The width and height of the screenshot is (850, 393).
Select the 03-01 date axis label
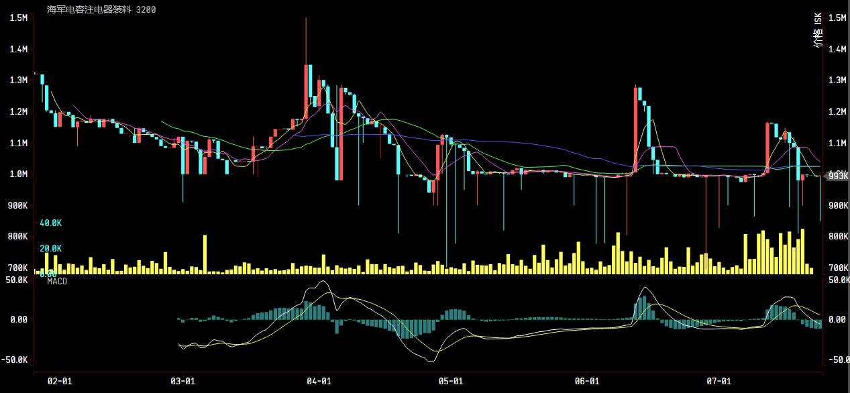182,381
